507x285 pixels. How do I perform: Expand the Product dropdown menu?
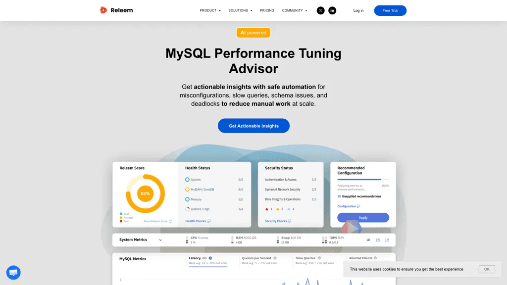click(x=210, y=11)
